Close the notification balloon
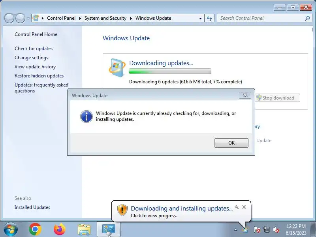The height and width of the screenshot is (237, 316). [x=244, y=207]
